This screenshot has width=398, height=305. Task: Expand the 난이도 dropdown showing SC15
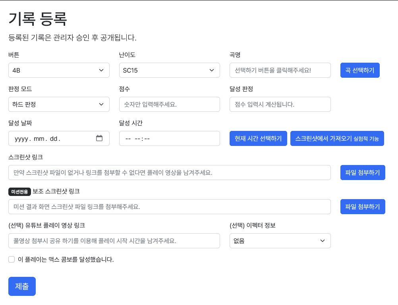coord(169,70)
